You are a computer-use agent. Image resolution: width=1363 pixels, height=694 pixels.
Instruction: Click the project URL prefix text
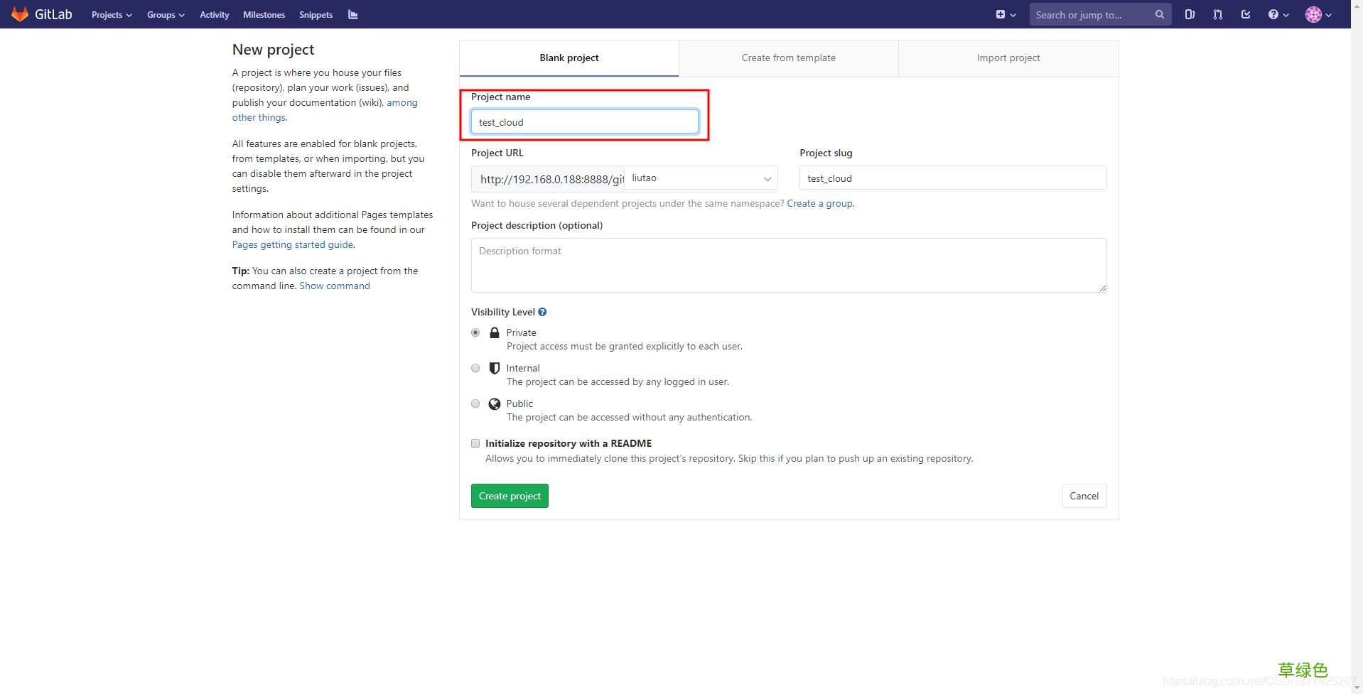click(x=548, y=179)
